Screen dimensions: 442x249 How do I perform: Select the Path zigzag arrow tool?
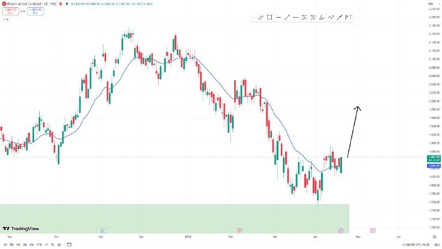pos(330,18)
